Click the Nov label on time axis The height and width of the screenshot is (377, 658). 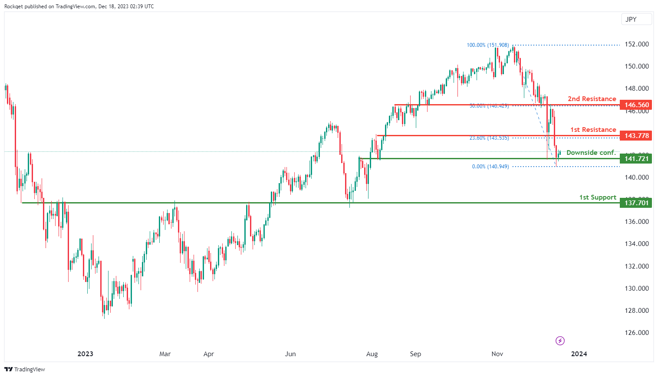point(497,354)
